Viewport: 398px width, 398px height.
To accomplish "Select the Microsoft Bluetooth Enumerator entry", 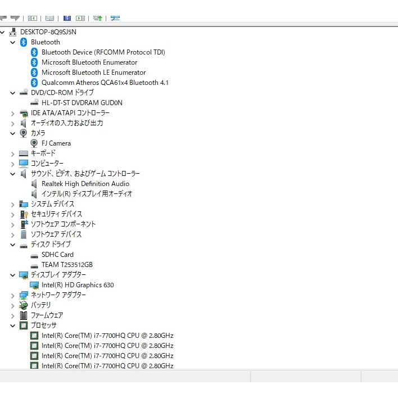I will (89, 62).
